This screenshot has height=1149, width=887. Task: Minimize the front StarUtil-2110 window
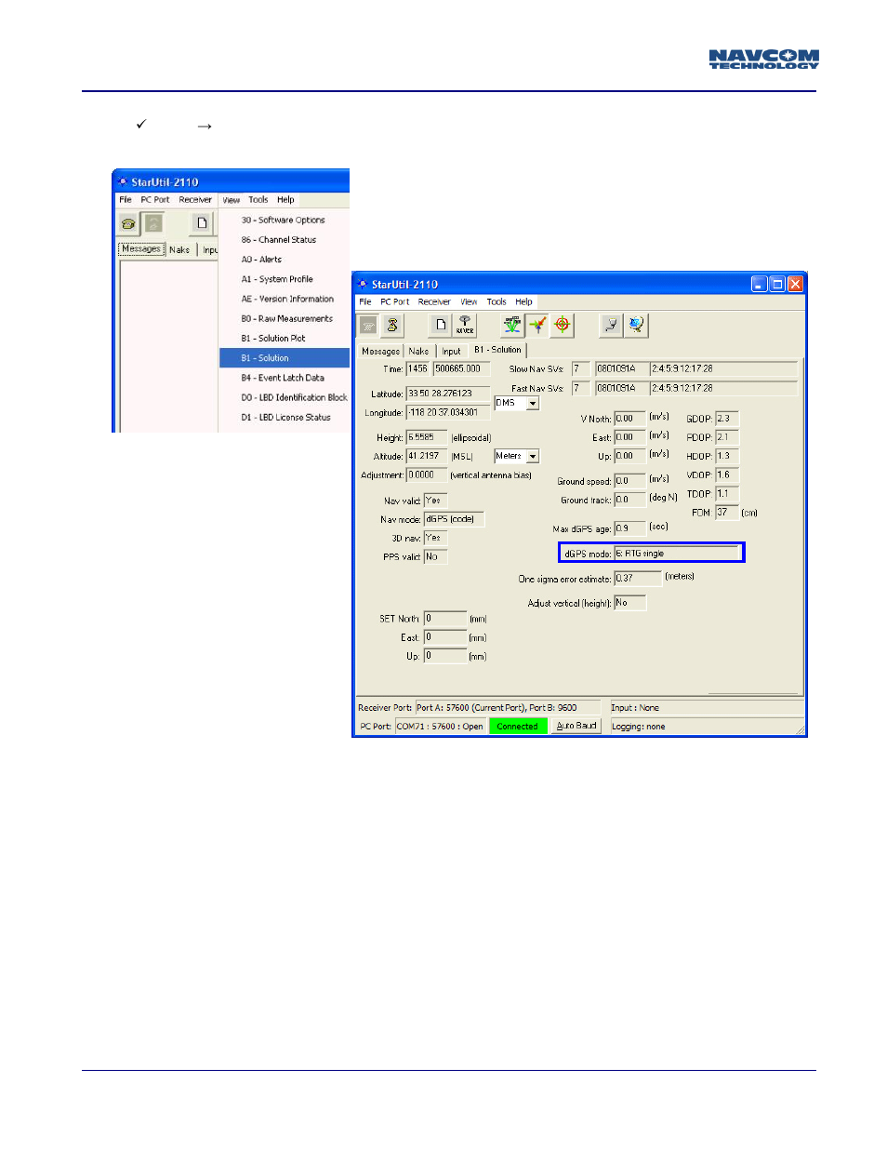pos(759,284)
